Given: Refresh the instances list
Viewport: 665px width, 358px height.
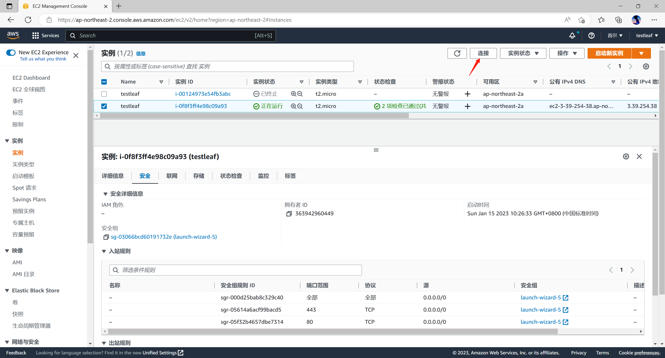Looking at the screenshot, I should click(457, 53).
